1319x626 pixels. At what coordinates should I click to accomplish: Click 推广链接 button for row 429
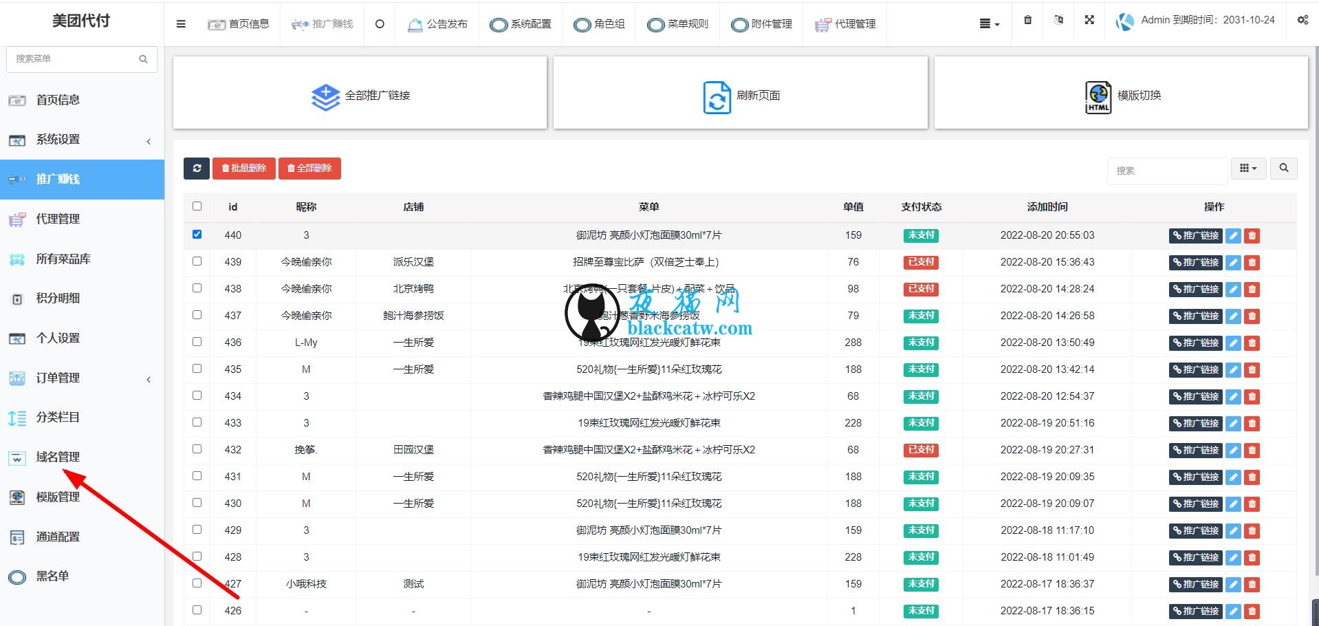pos(1196,531)
